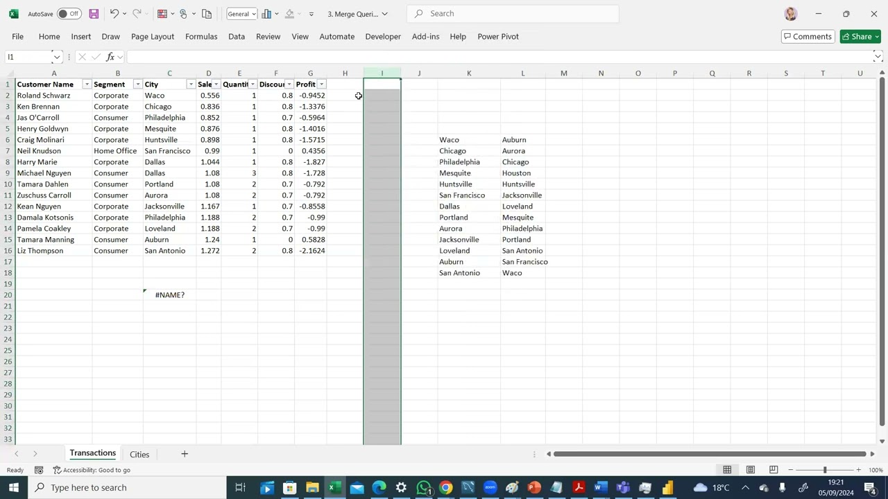
Task: Open the borders dropdown arrow in Quick Access
Action: 172,14
